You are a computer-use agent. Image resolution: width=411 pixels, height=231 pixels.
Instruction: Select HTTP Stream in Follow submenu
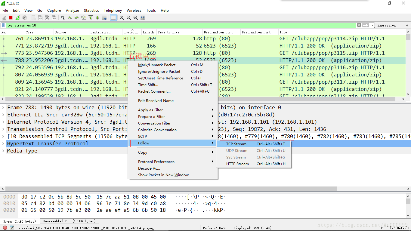(x=254, y=164)
